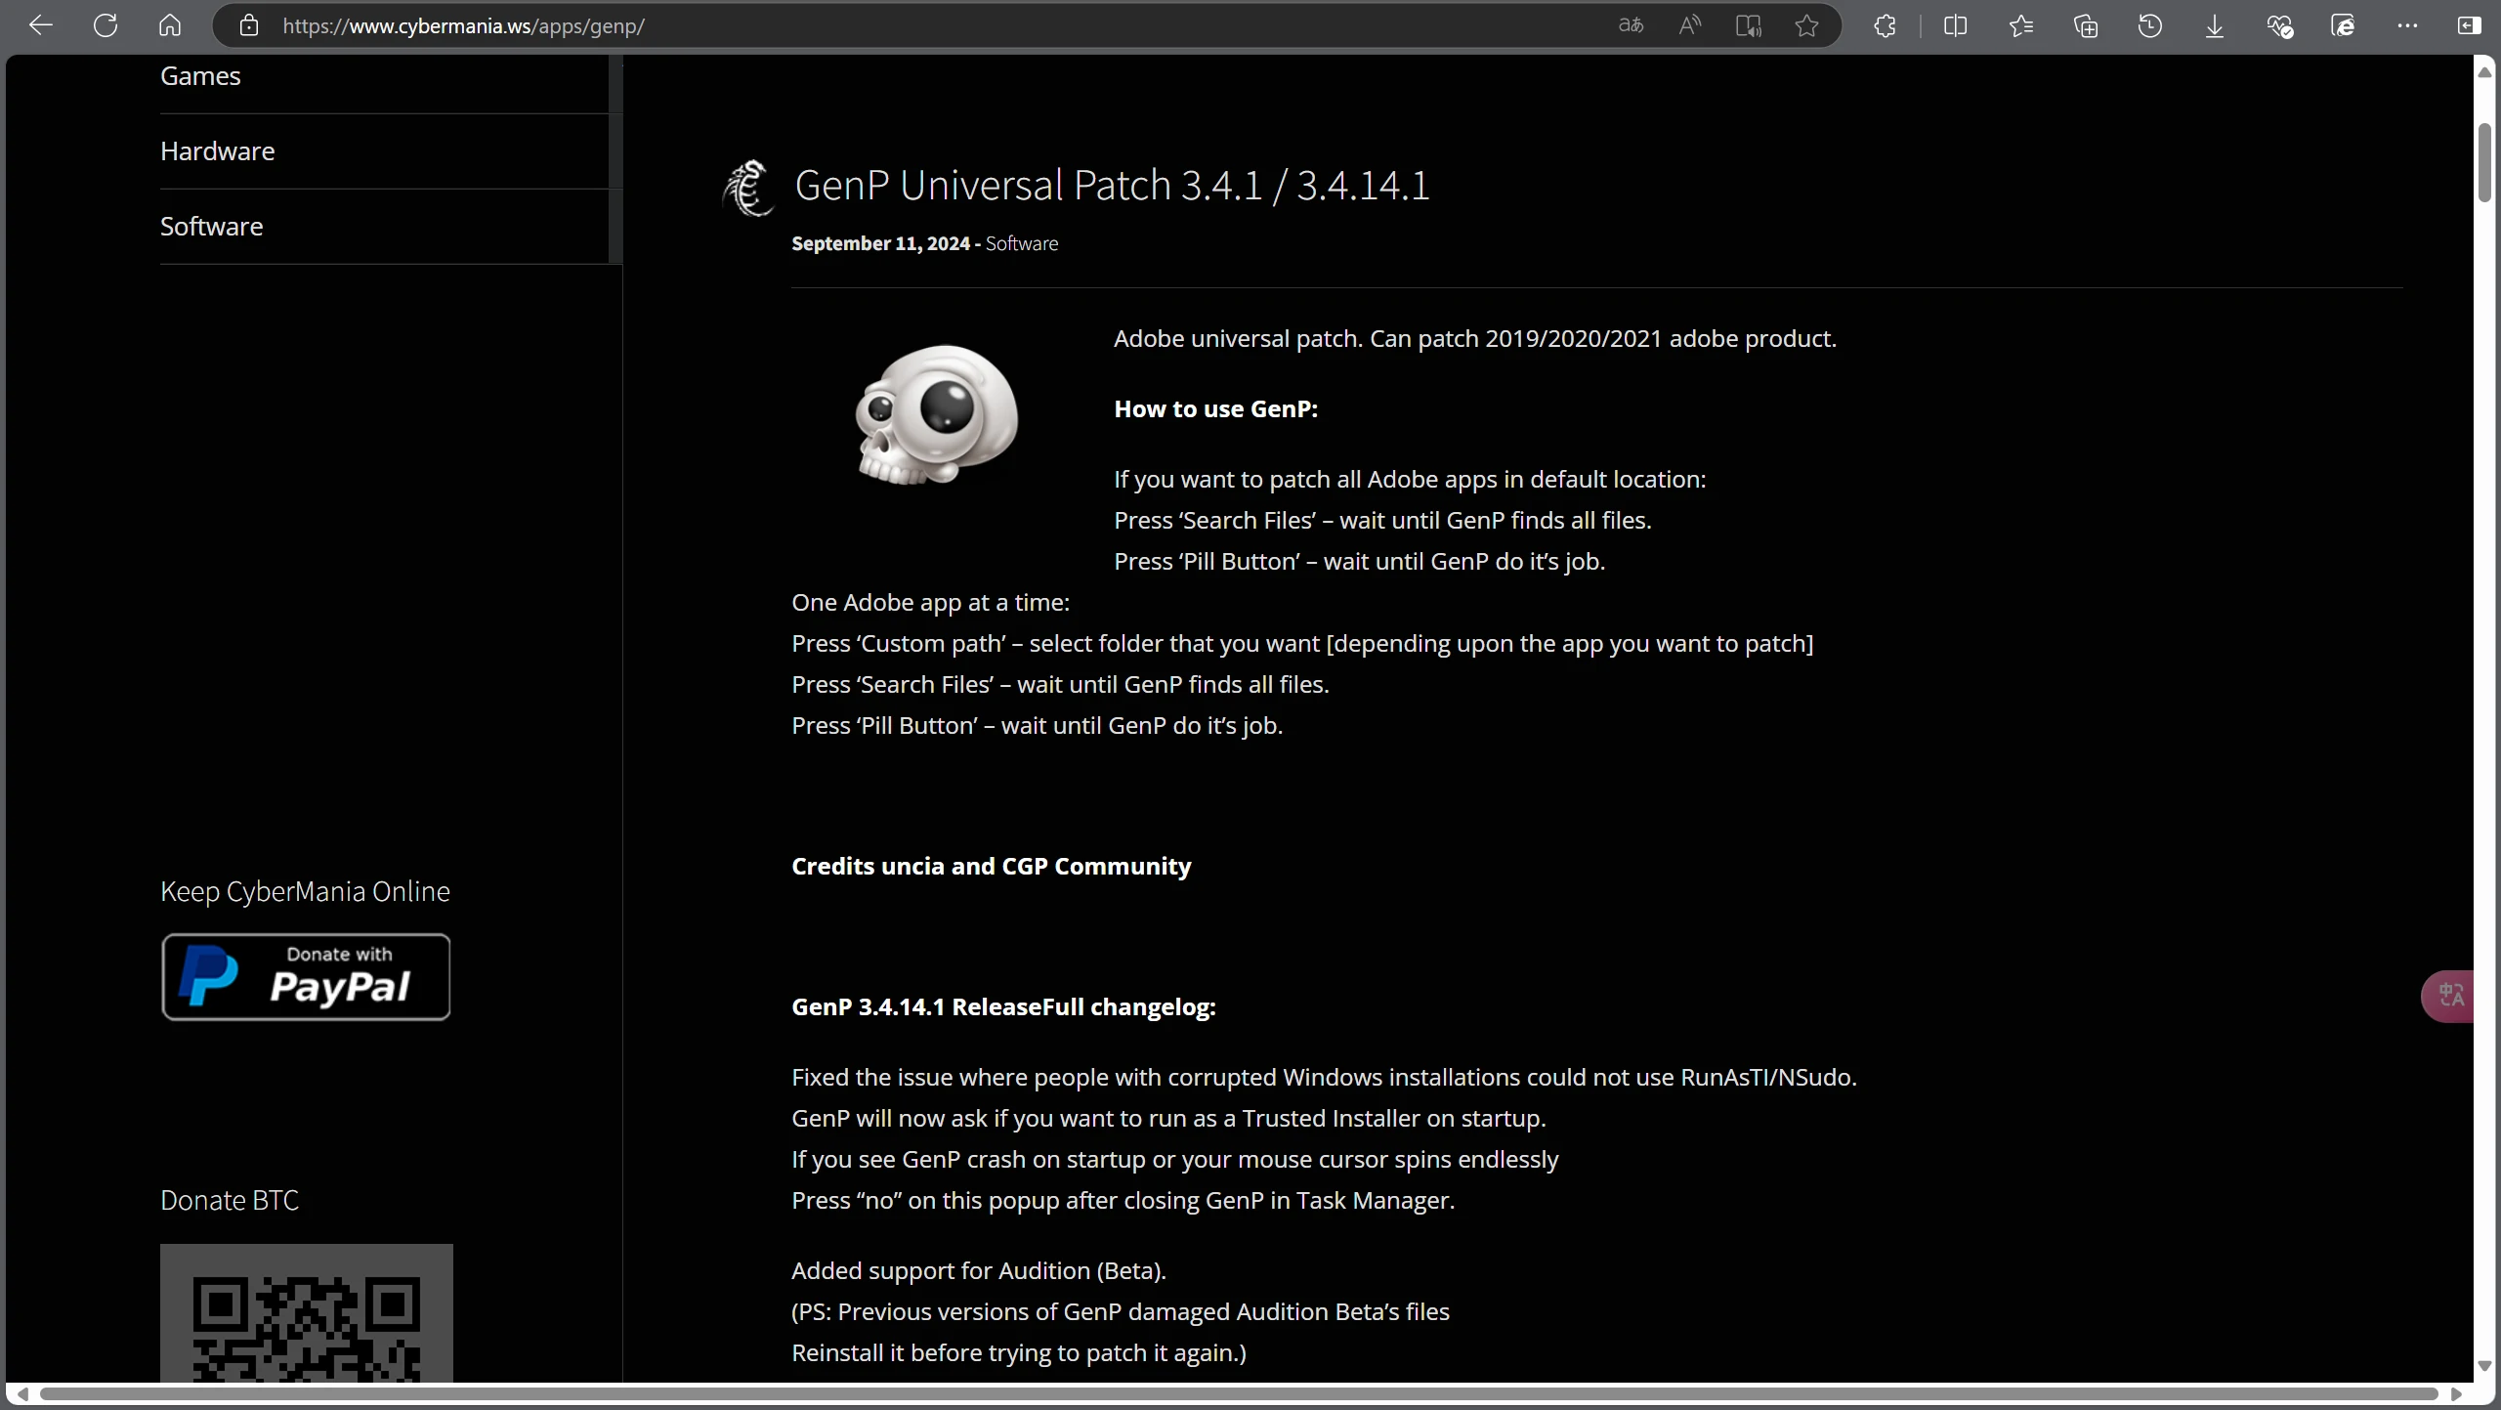Open the favorites list icon
The image size is (2501, 1410).
click(2021, 25)
